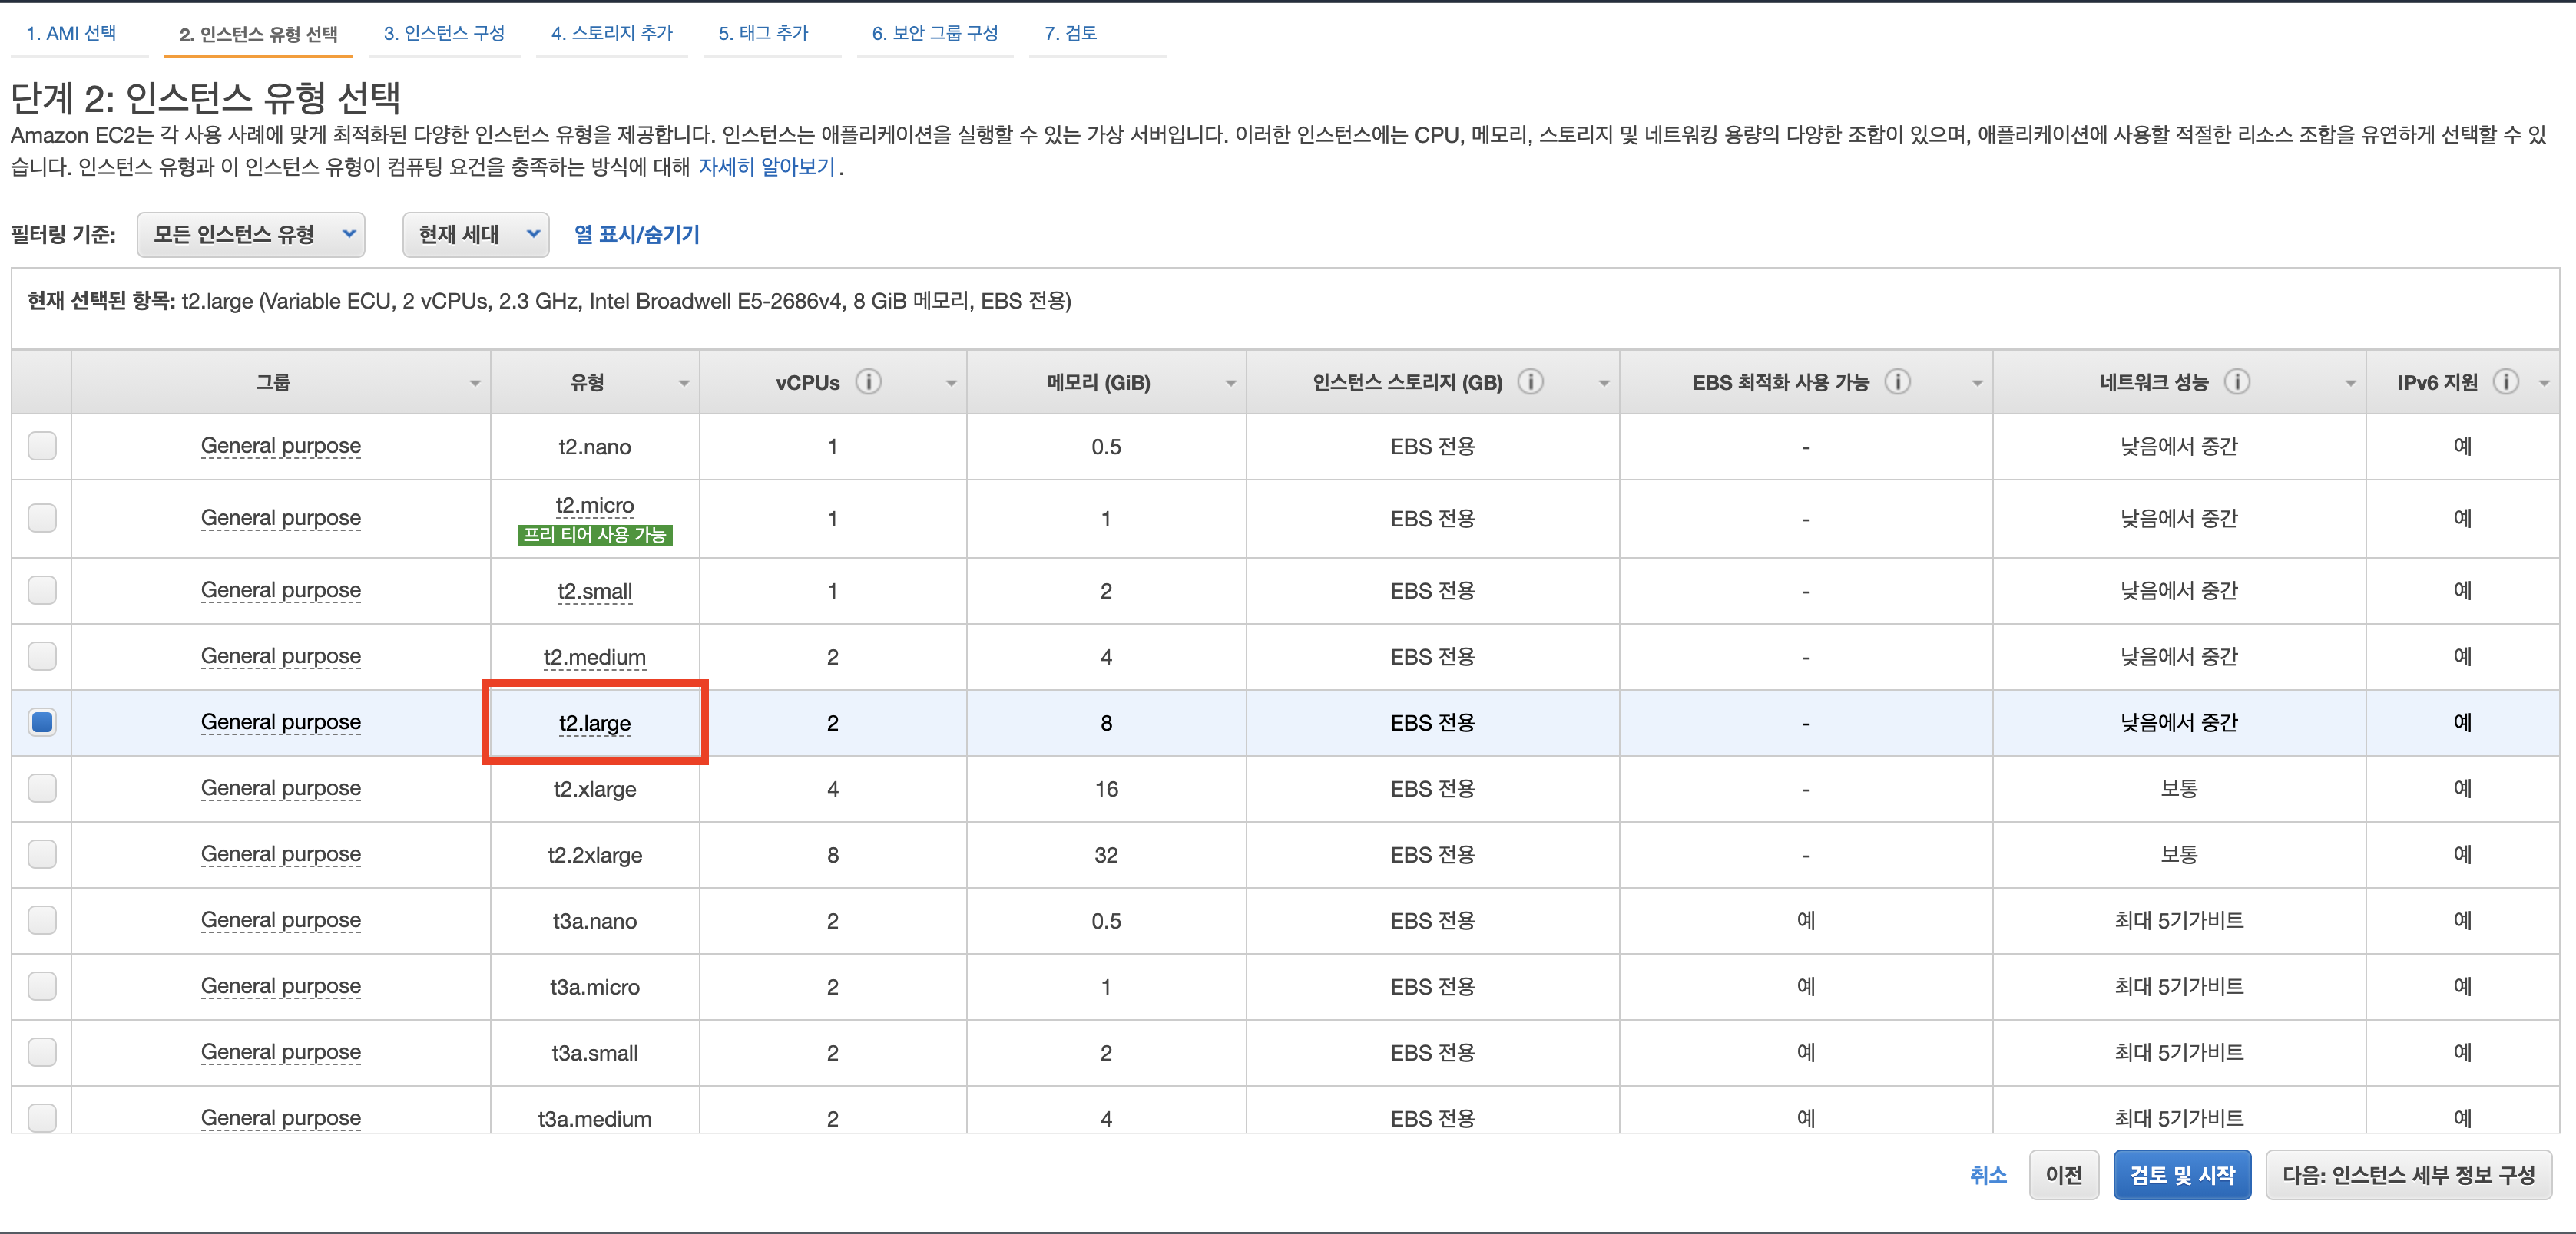
Task: Open the 모든 인스턴스 유형 filter dropdown
Action: 250,235
